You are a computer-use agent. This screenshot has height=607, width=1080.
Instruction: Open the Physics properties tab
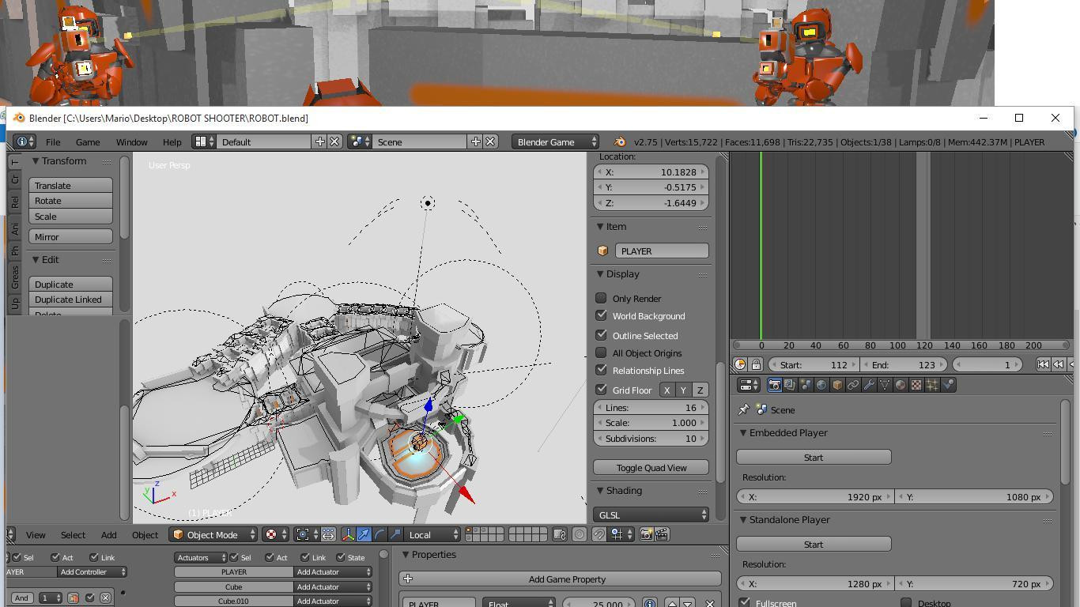[948, 385]
